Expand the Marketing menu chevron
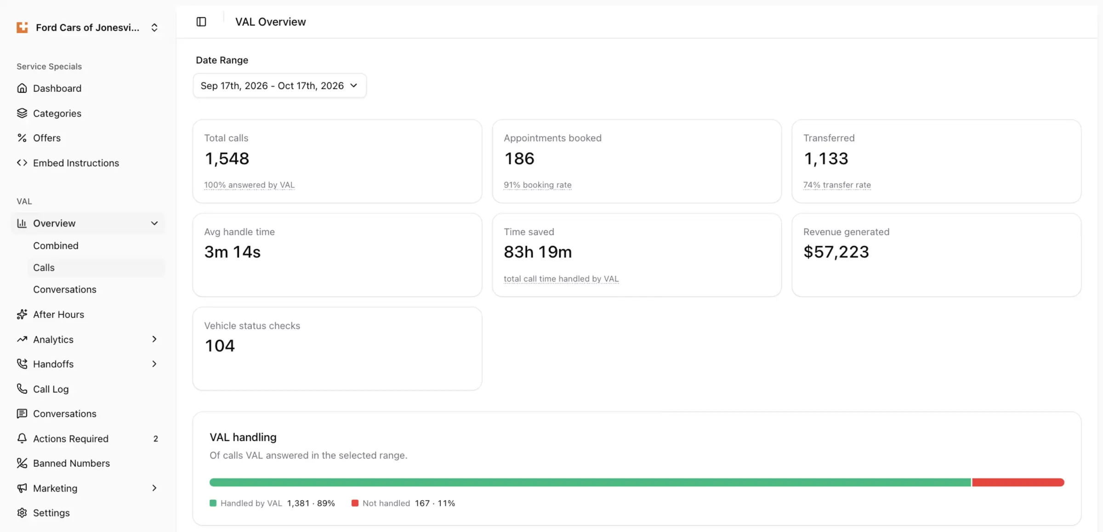 click(x=154, y=488)
